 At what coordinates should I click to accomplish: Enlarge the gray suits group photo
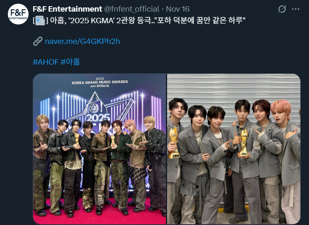coord(234,149)
